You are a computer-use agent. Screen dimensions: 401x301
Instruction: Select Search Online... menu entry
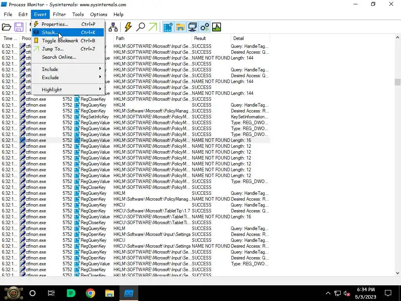68,57
